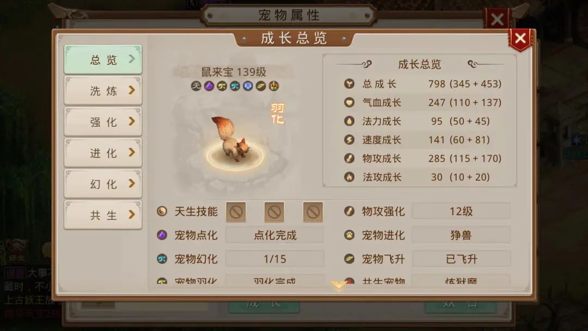Open the 幻化 section chevron
Viewport: 588px width, 331px height.
[132, 183]
